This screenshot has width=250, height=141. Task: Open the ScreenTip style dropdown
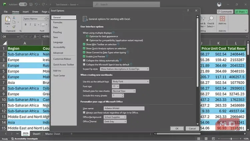click(124, 69)
